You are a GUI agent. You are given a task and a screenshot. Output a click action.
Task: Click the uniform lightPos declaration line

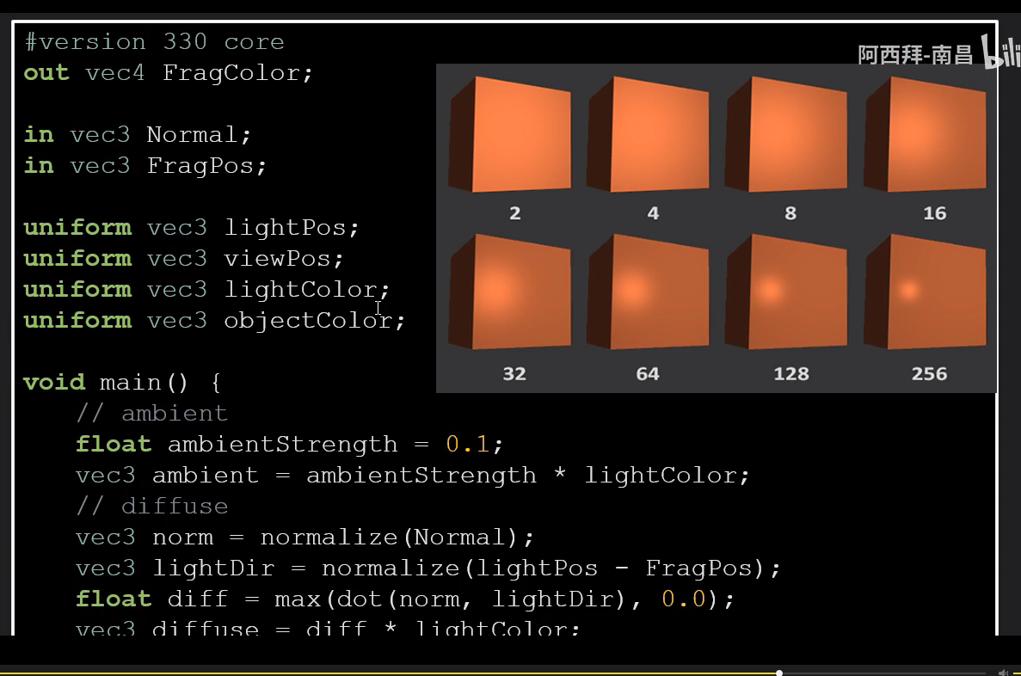[x=191, y=227]
